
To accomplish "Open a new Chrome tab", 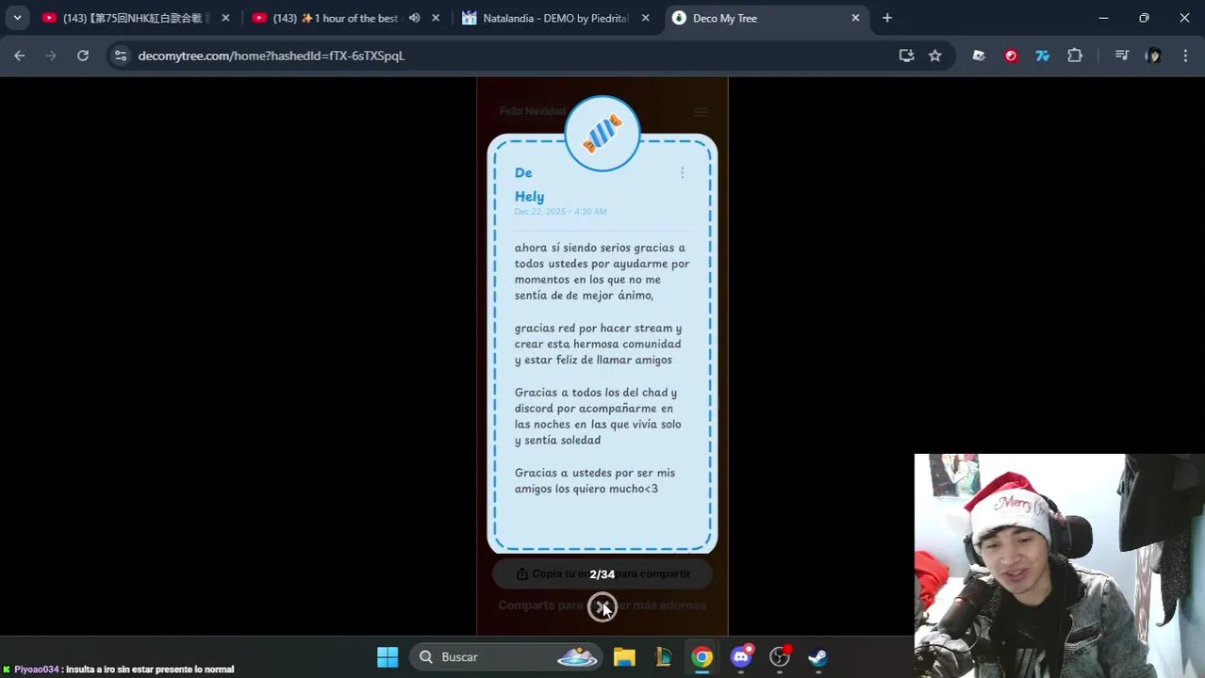I will [887, 18].
